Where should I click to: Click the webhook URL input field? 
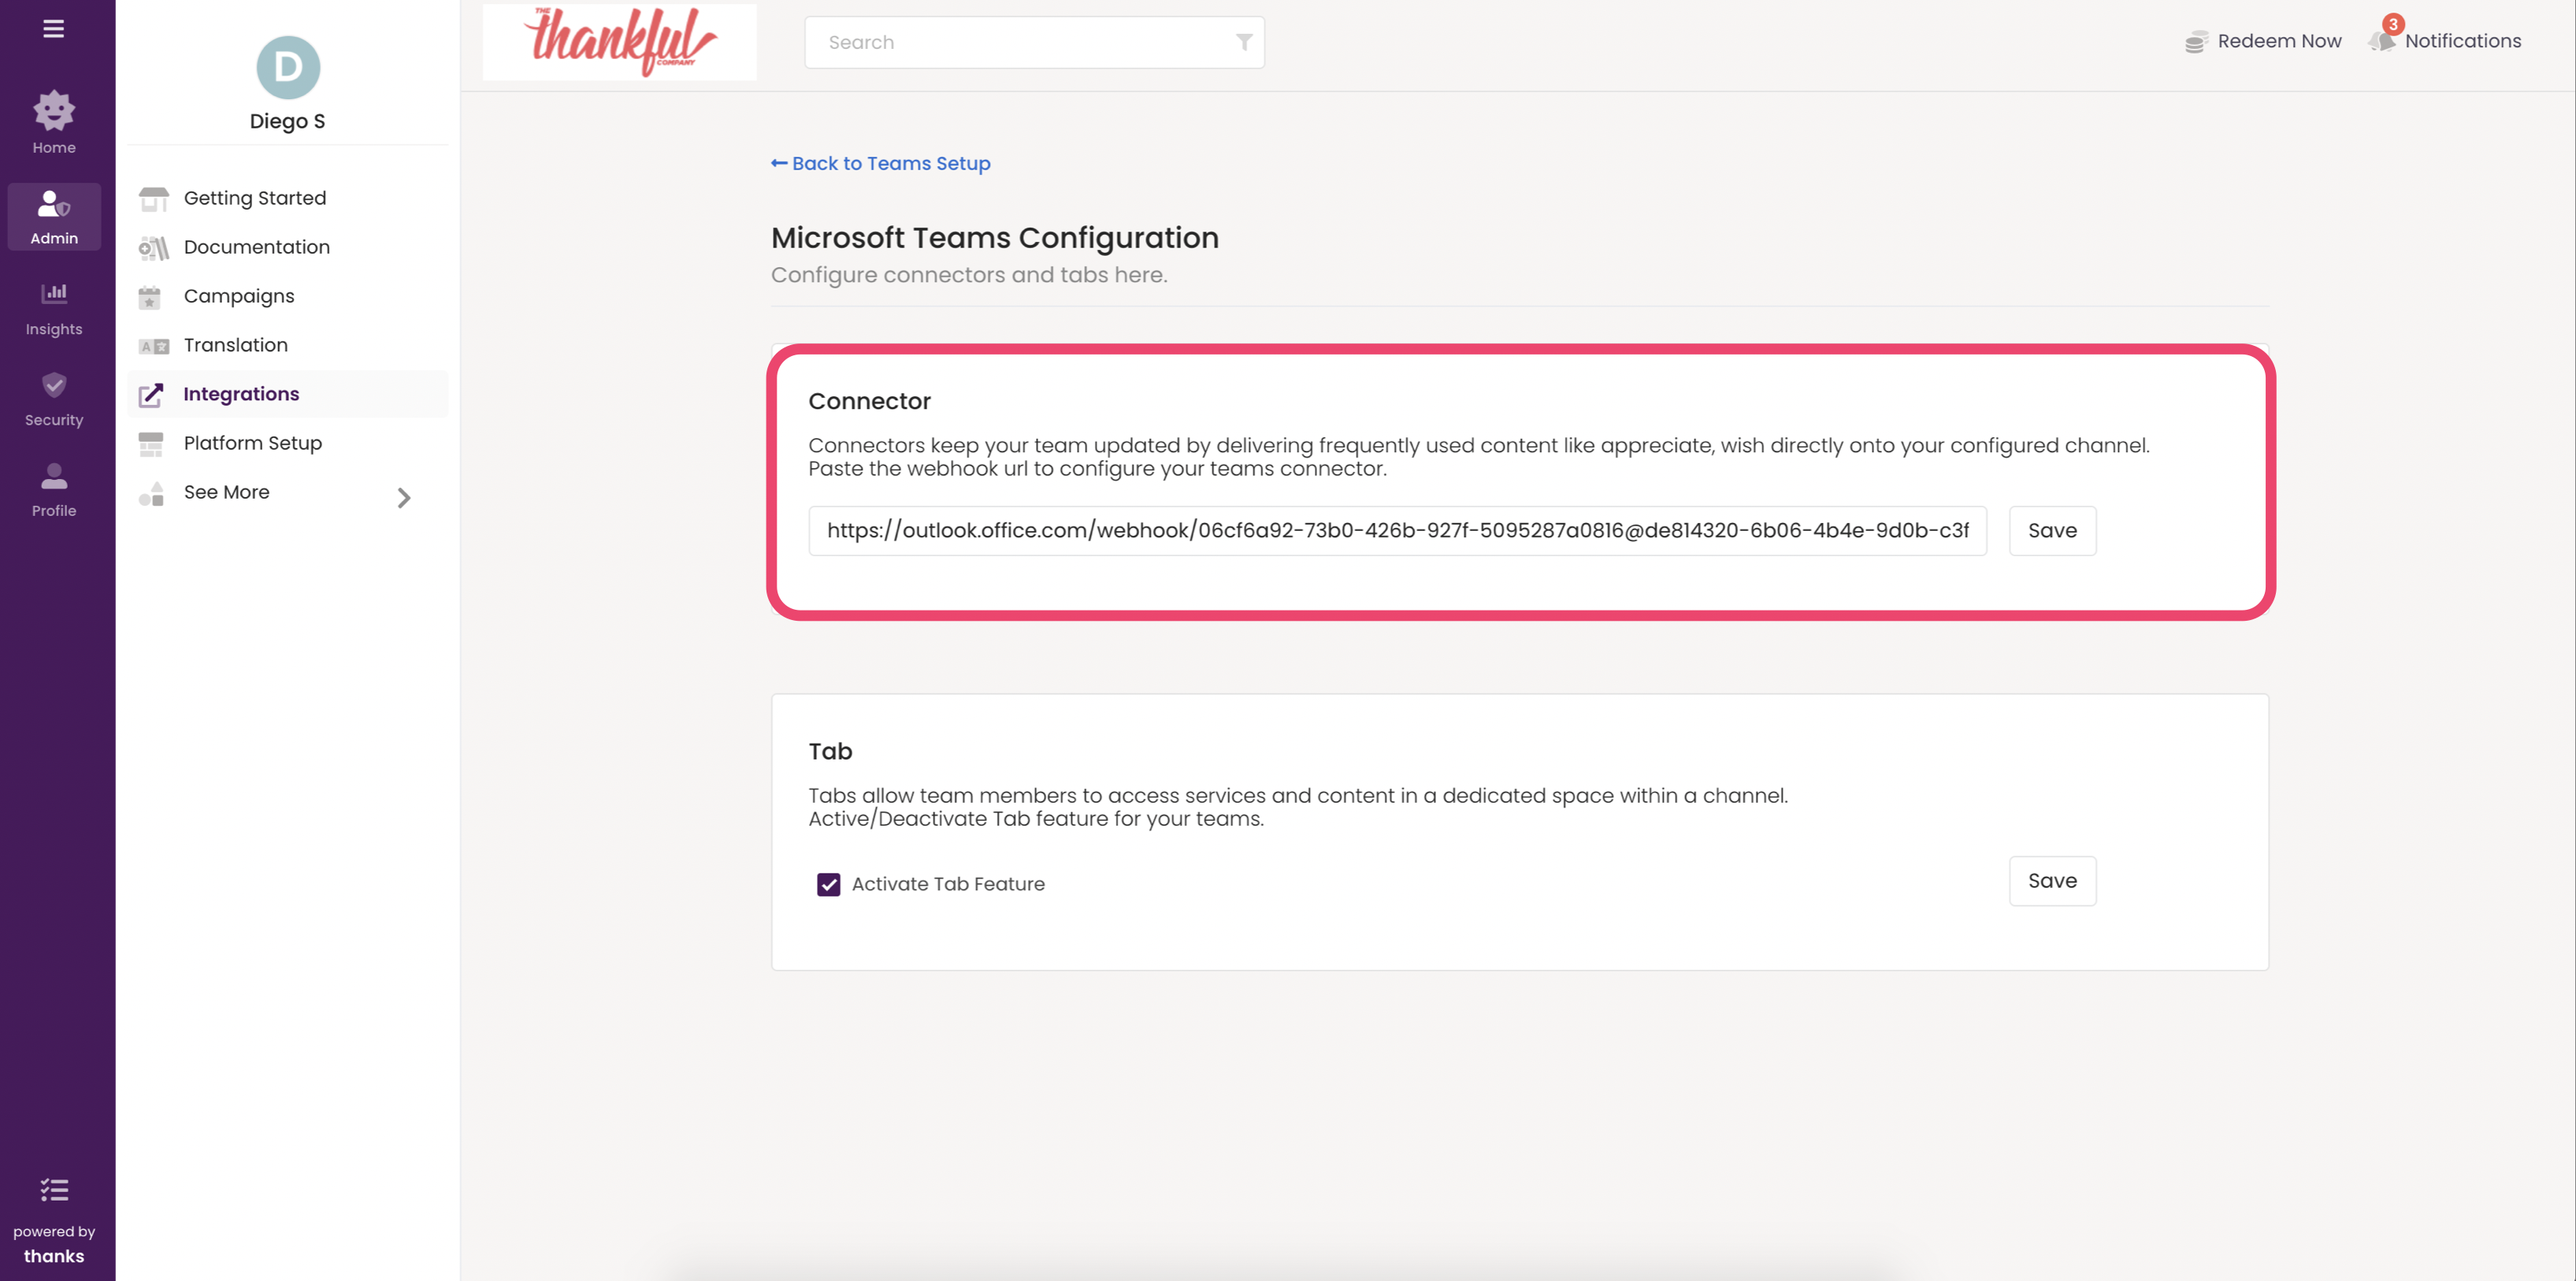coord(1396,531)
